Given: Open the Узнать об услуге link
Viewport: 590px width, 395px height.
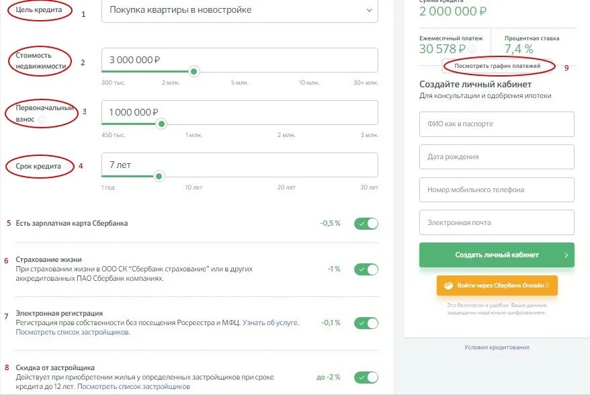Looking at the screenshot, I should [x=270, y=323].
